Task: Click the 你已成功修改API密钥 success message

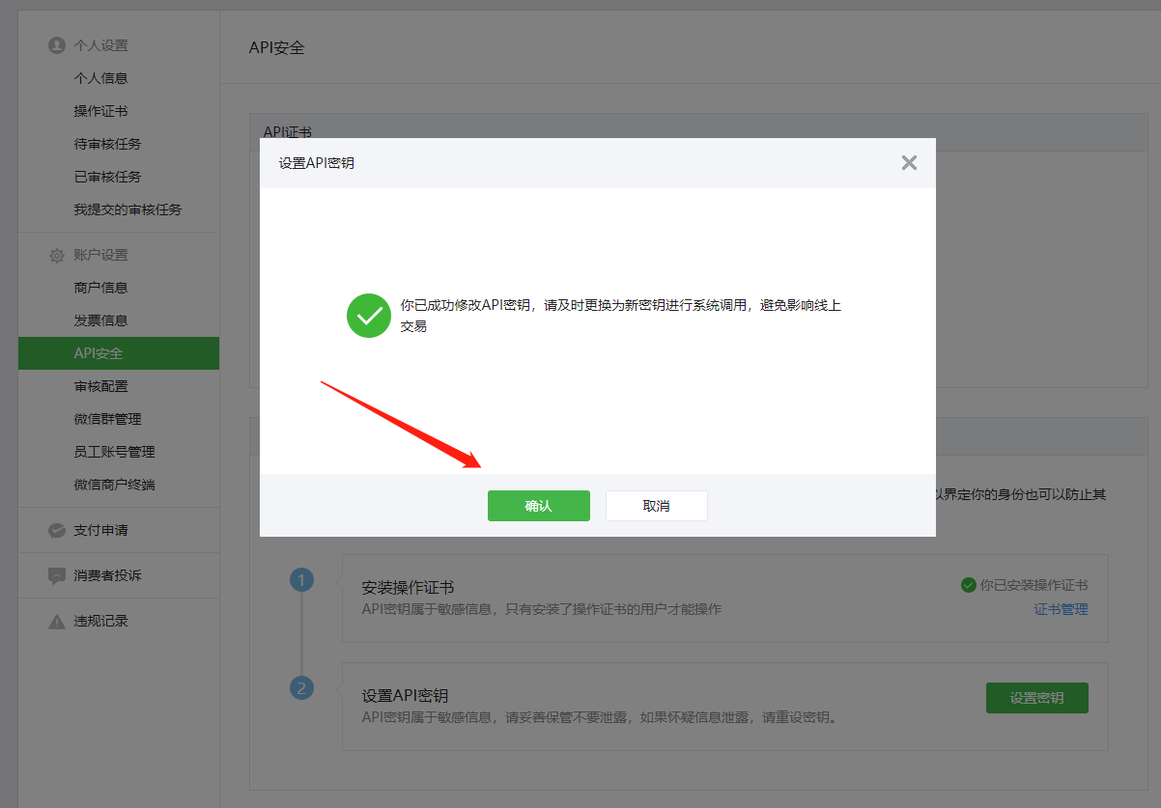Action: (x=621, y=316)
